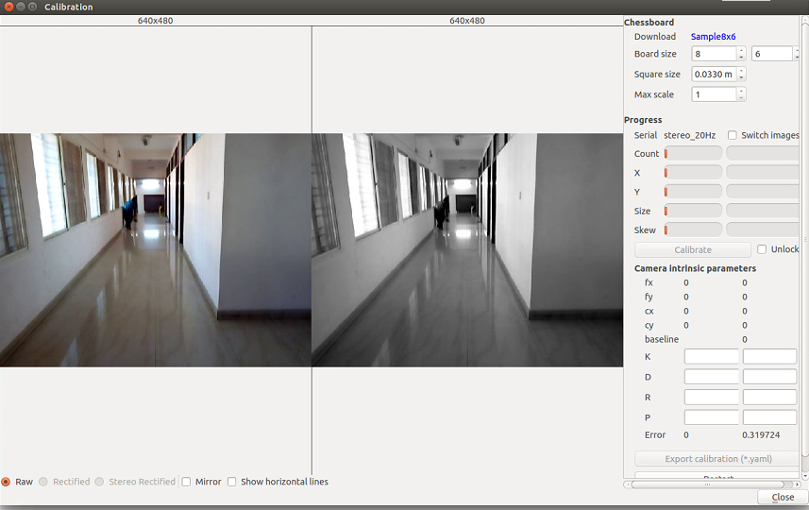Toggle the Mirror checkbox
Screen dimensions: 809x510
187,482
